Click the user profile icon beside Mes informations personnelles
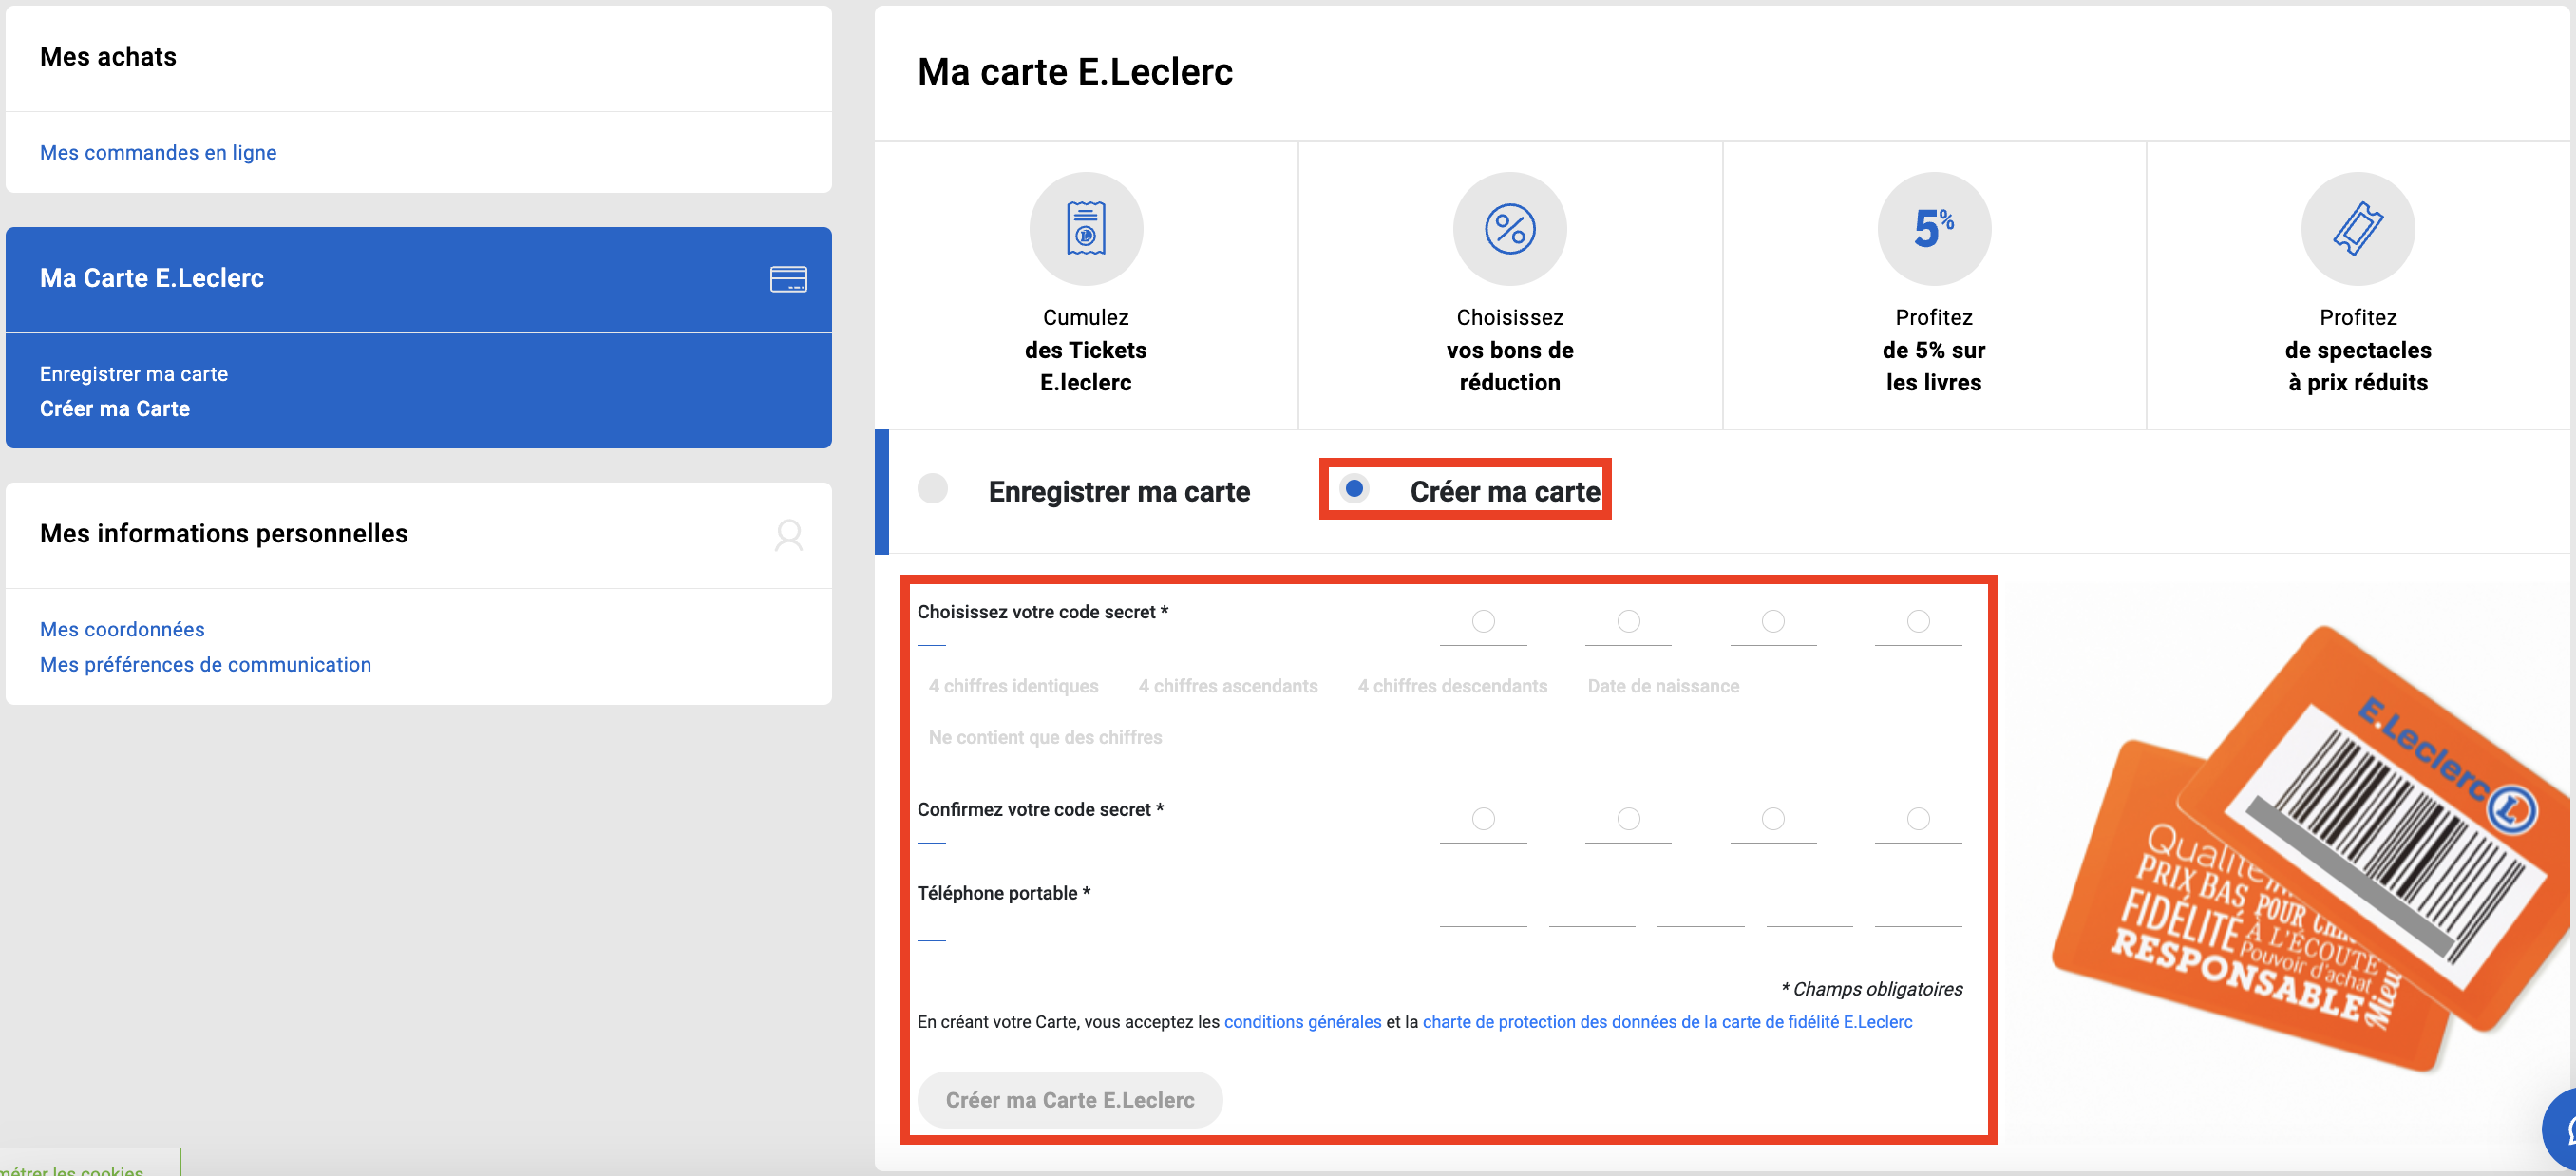Viewport: 2576px width, 1176px height. tap(788, 535)
